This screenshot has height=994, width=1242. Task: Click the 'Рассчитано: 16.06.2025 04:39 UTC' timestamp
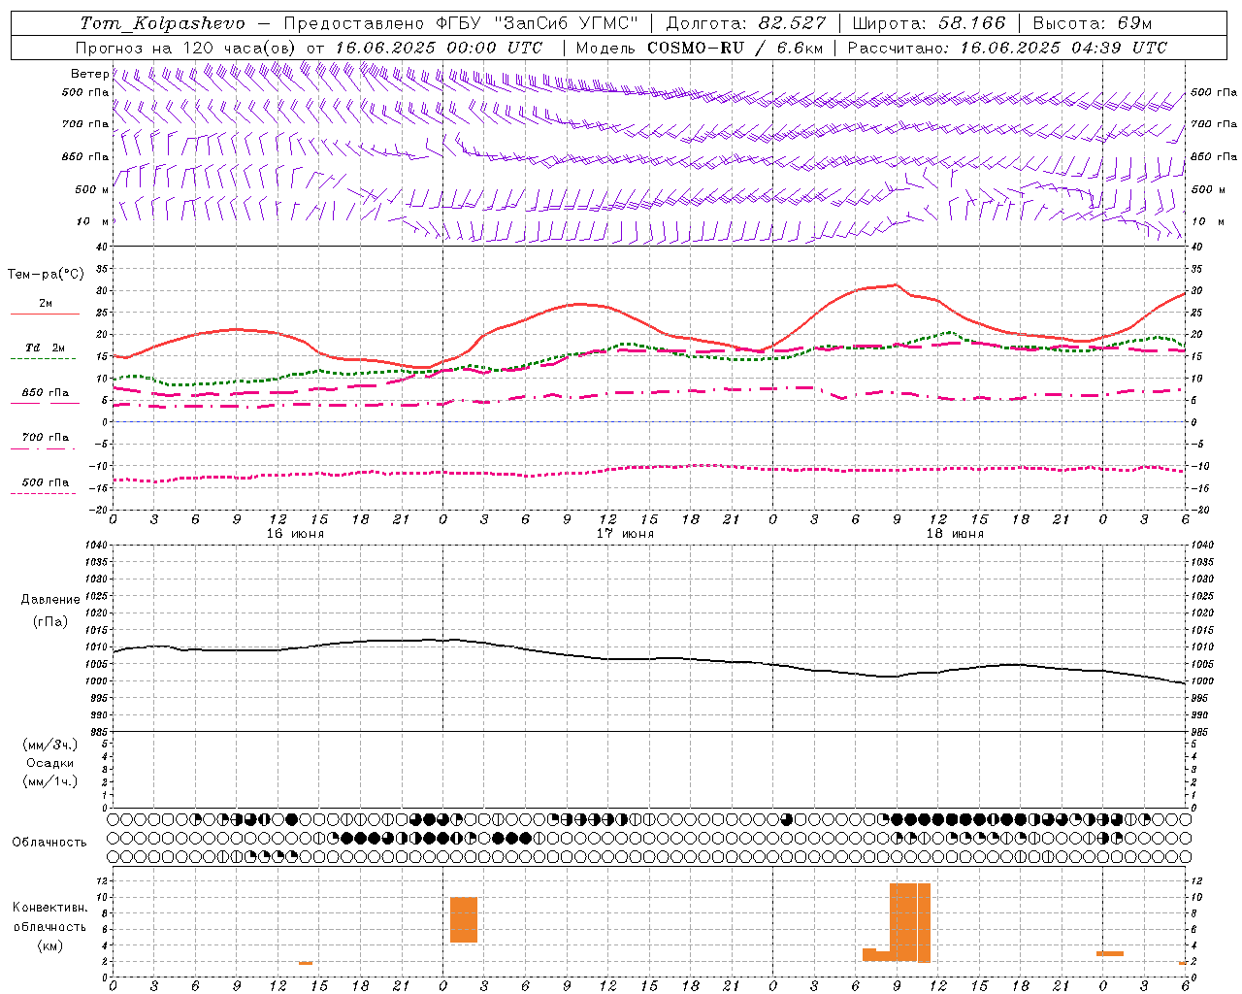click(1008, 48)
